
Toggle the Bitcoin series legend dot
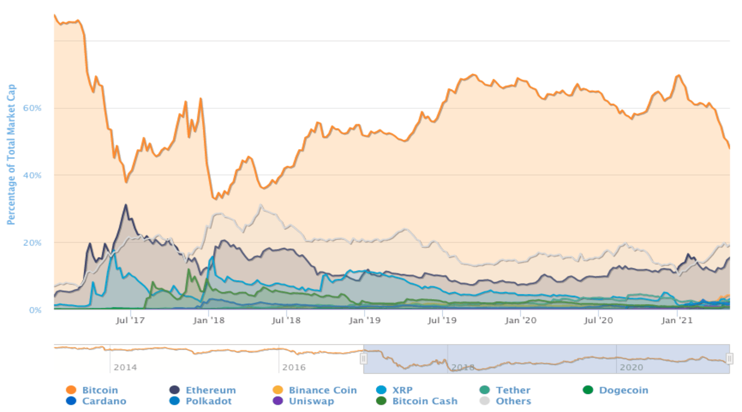tap(71, 390)
